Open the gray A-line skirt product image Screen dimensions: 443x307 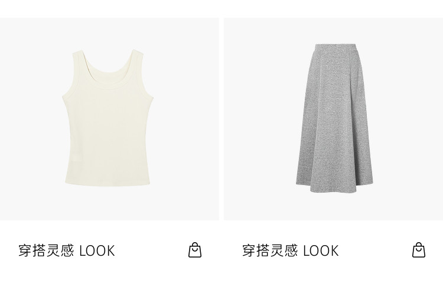(334, 118)
